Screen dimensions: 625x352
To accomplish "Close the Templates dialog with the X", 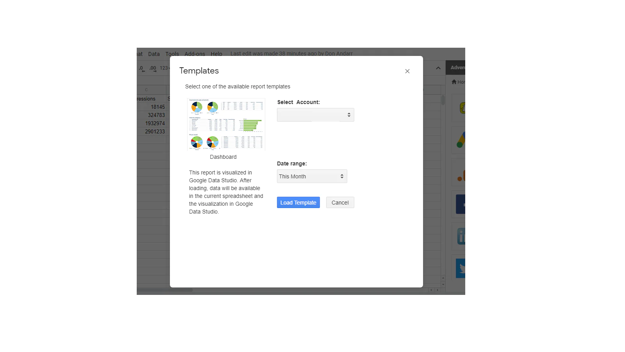I will [x=407, y=71].
